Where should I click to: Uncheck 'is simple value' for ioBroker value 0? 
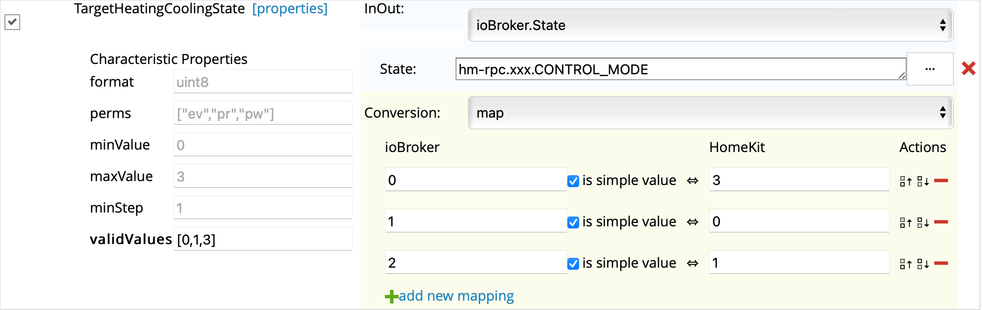pos(573,181)
